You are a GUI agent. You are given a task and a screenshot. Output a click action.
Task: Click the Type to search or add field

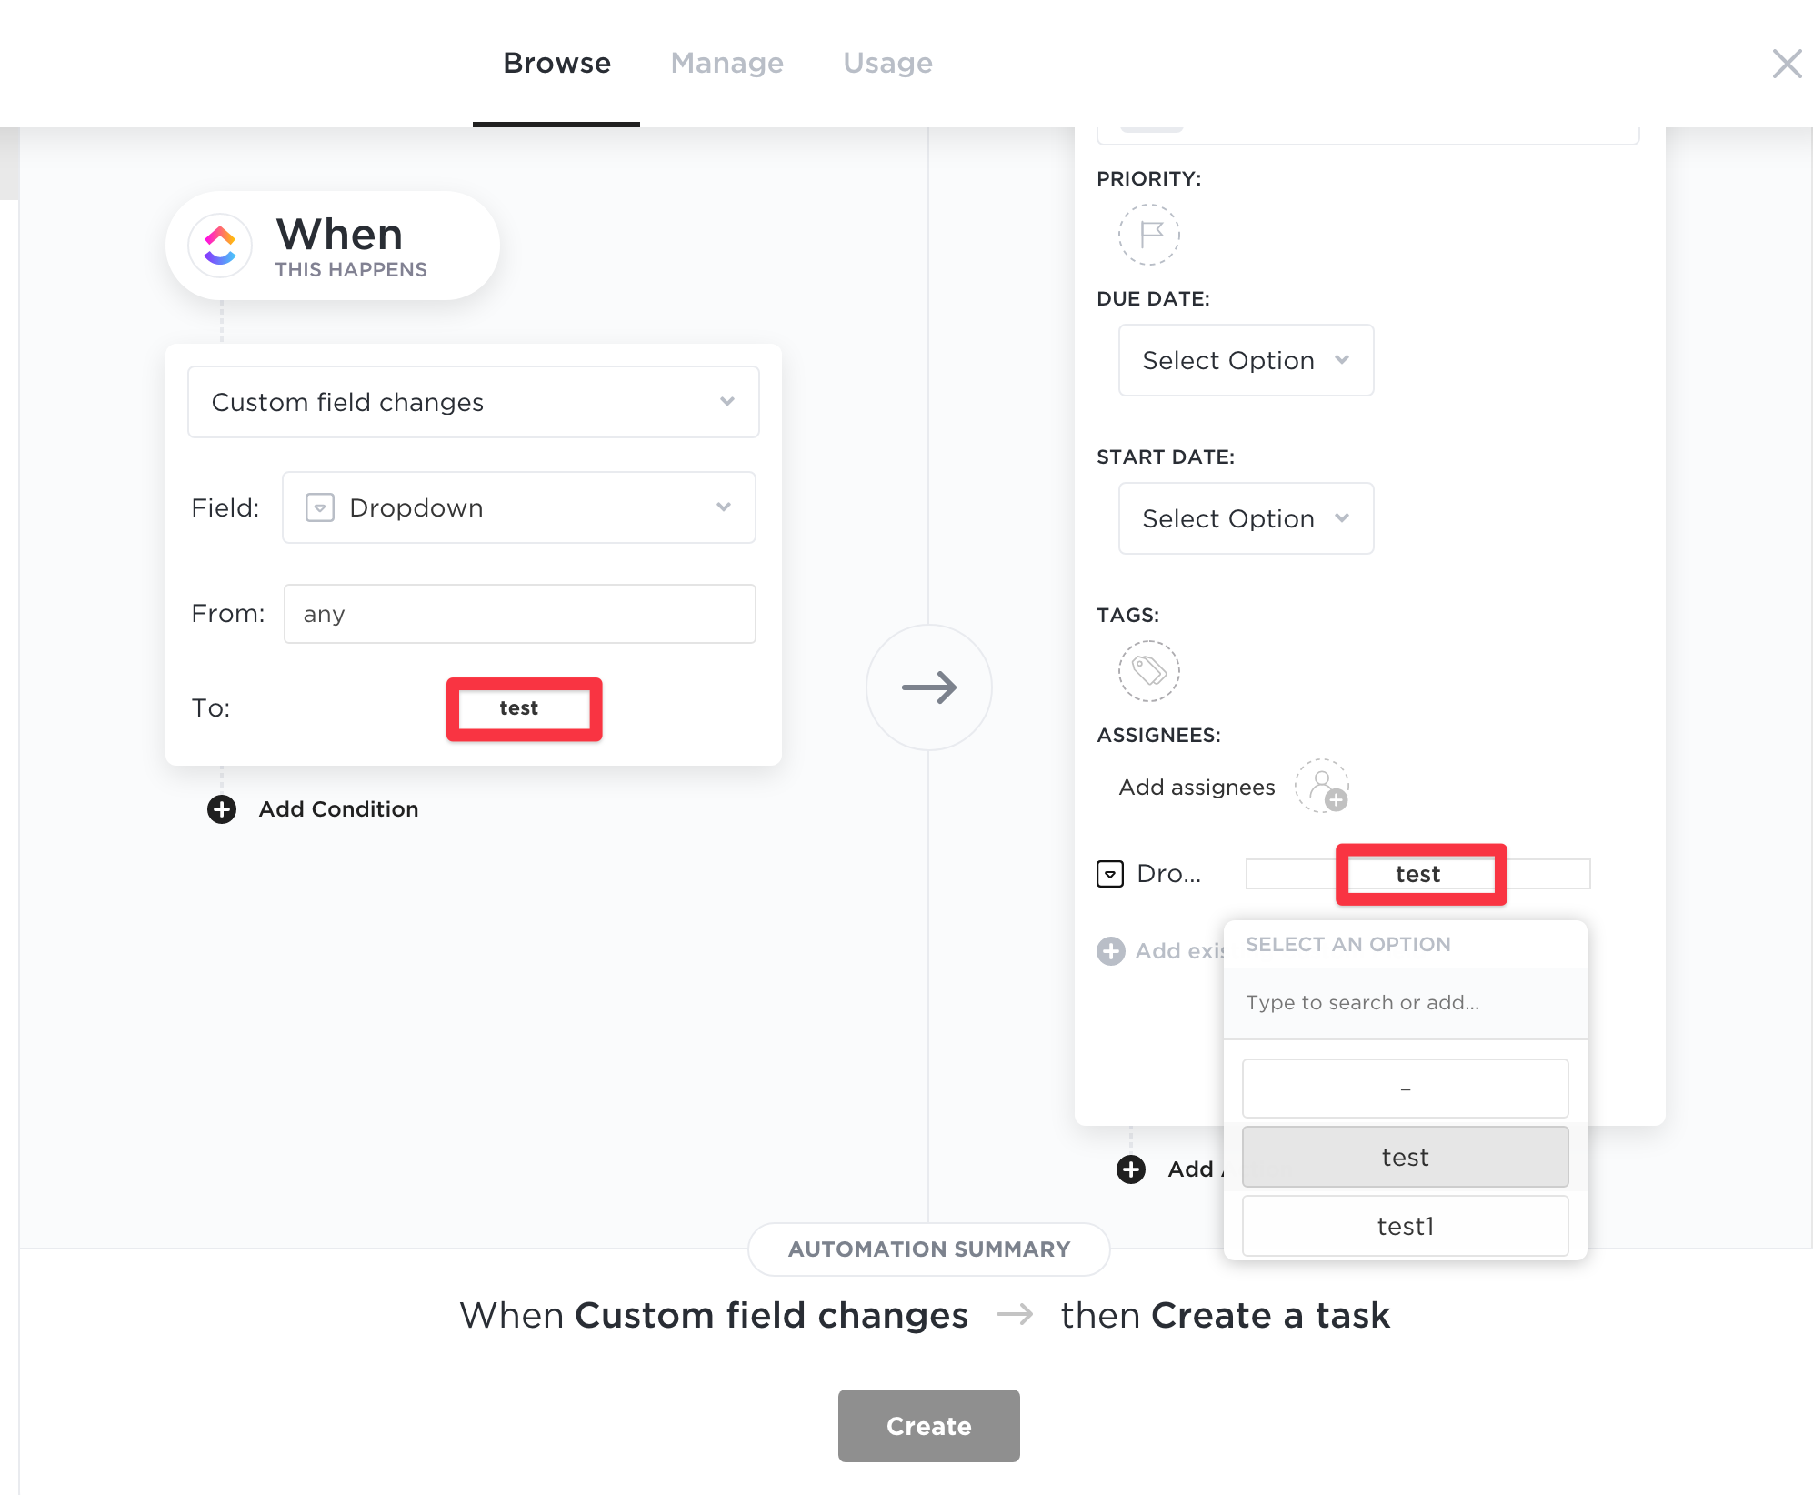(x=1406, y=1002)
